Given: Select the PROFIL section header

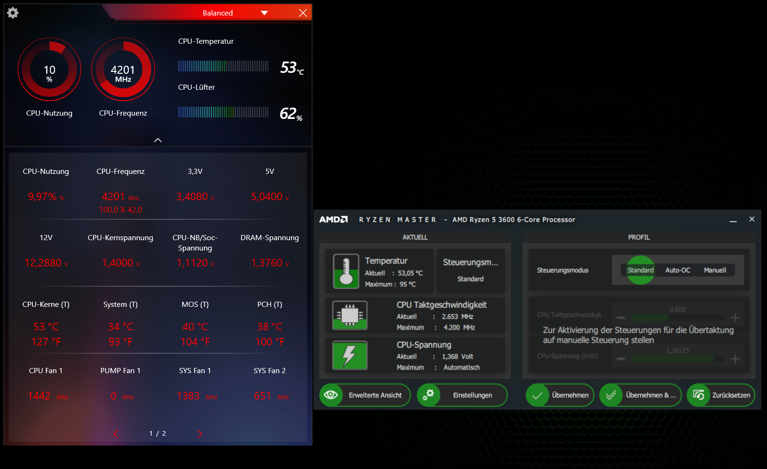Looking at the screenshot, I should click(x=639, y=237).
